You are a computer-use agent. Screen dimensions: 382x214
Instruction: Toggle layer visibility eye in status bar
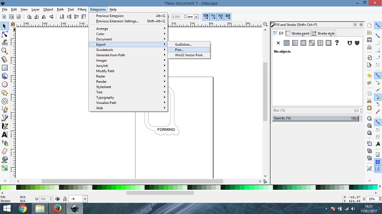[x=57, y=199]
